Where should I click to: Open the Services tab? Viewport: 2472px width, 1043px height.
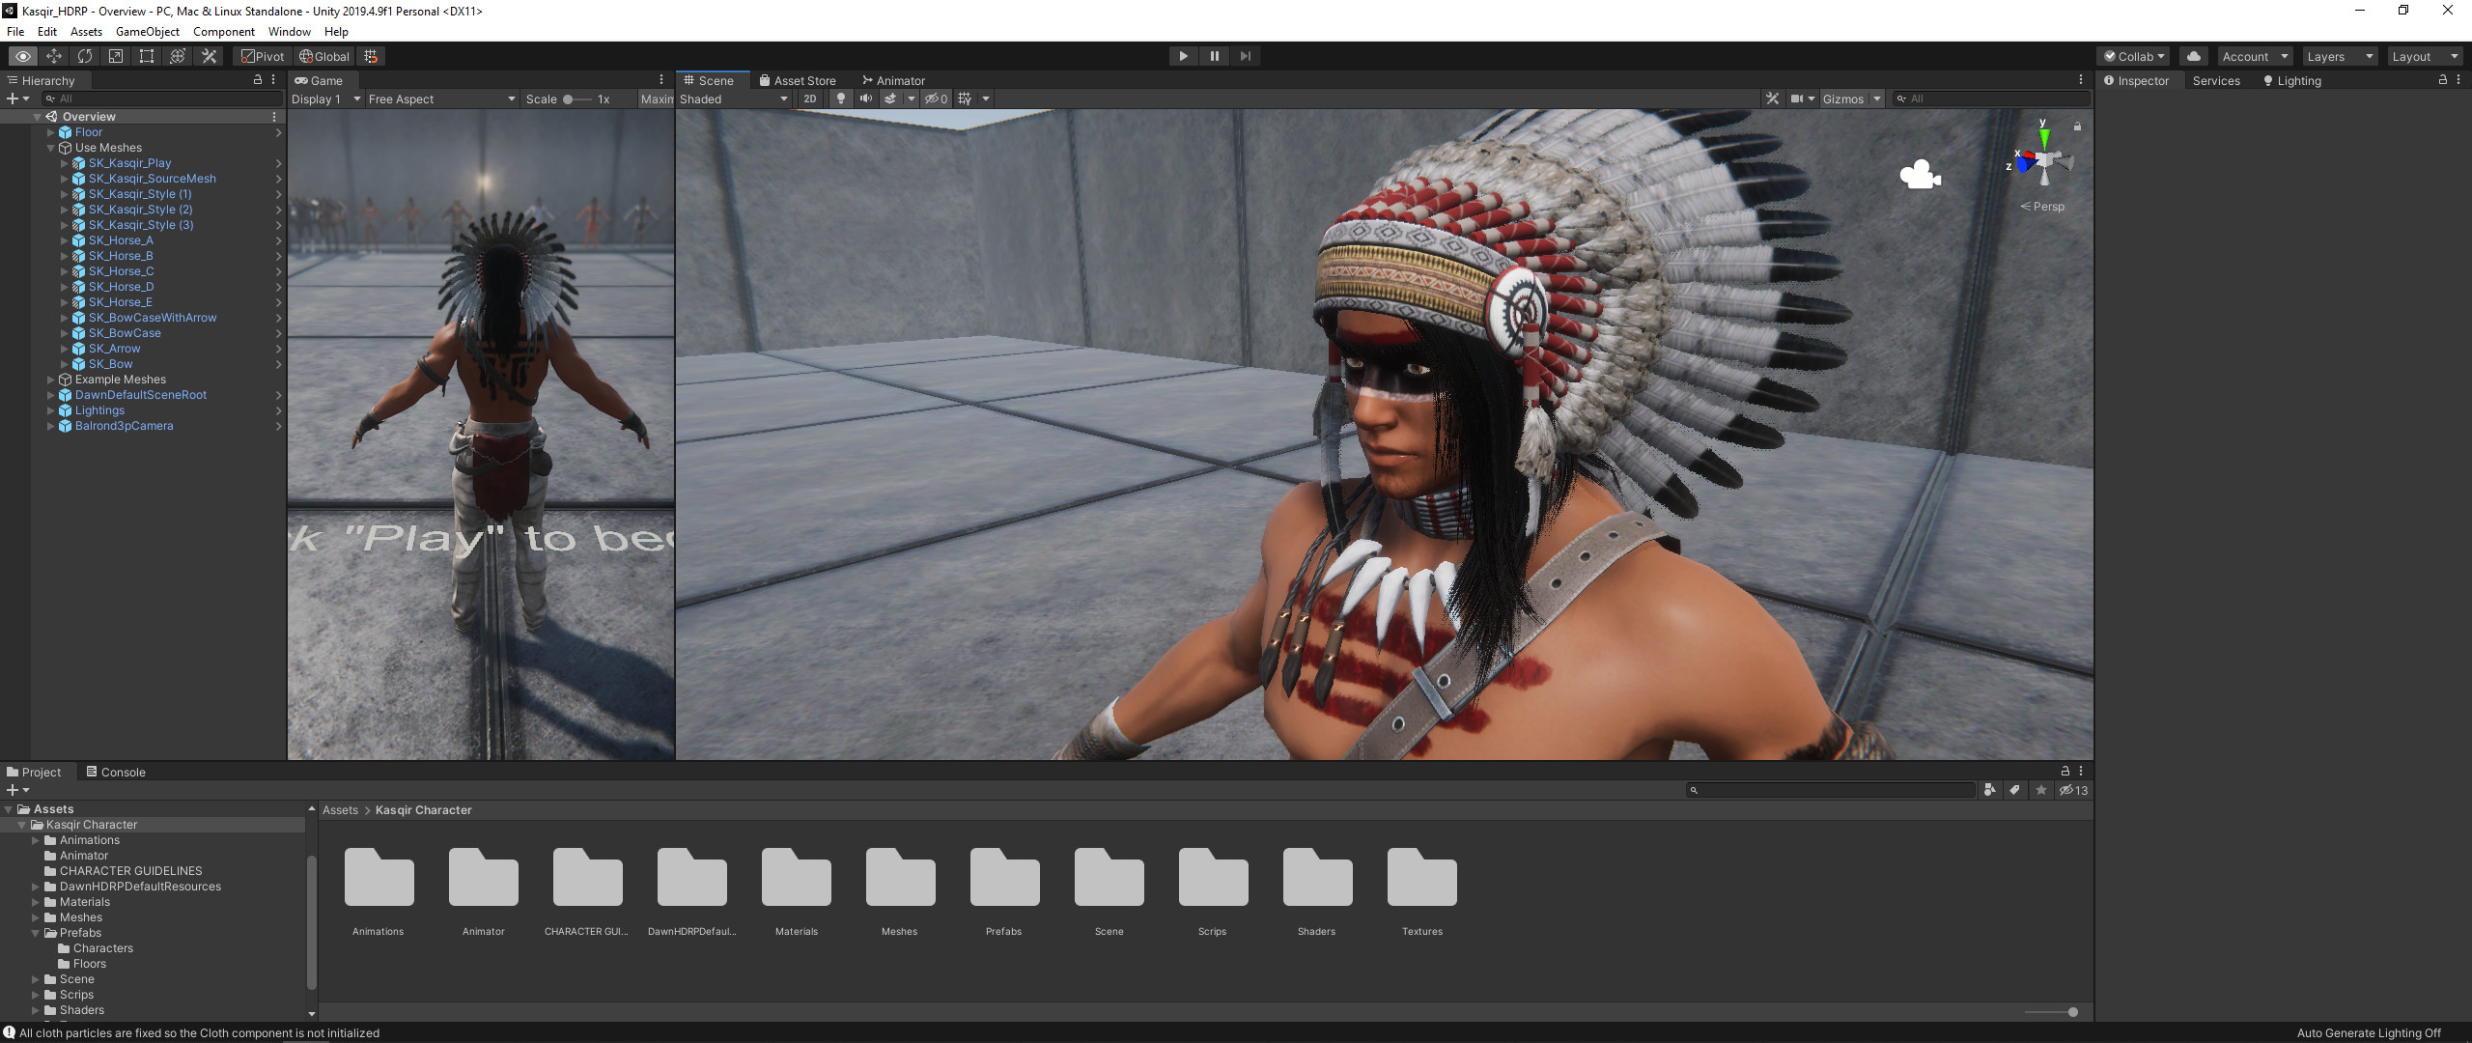(2216, 80)
